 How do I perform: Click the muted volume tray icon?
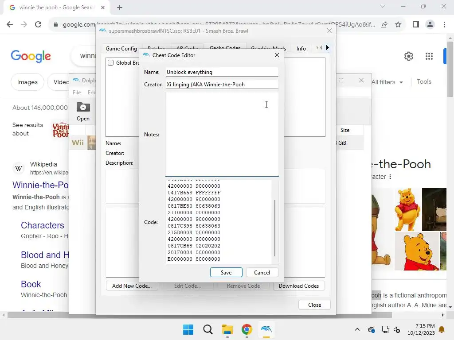tap(397, 329)
